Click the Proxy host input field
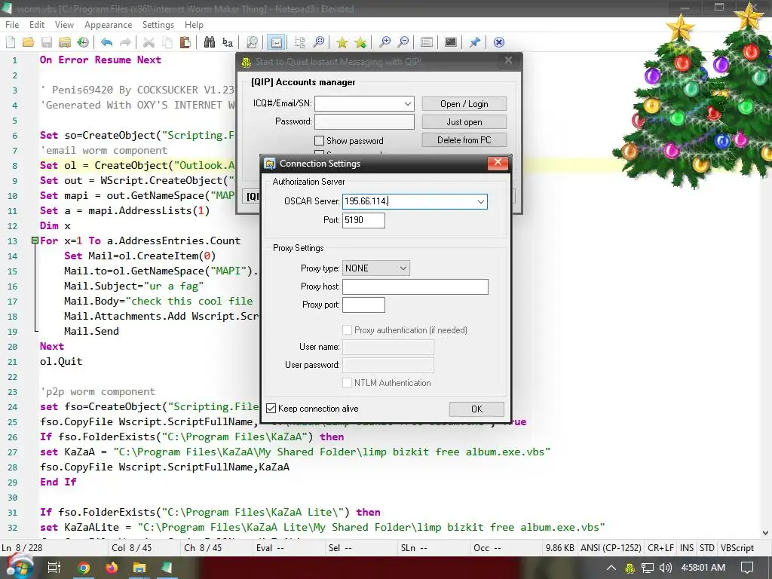772x579 pixels. tap(415, 286)
